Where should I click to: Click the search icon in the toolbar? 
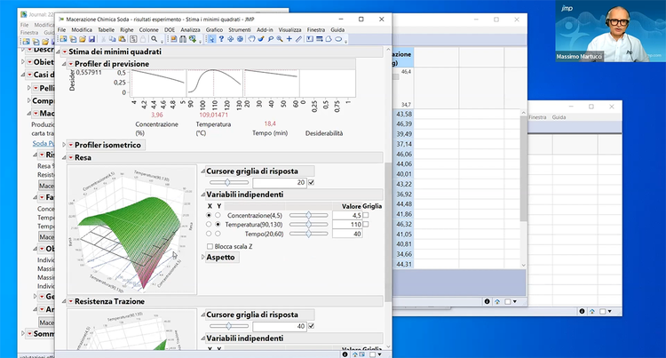tap(155, 39)
